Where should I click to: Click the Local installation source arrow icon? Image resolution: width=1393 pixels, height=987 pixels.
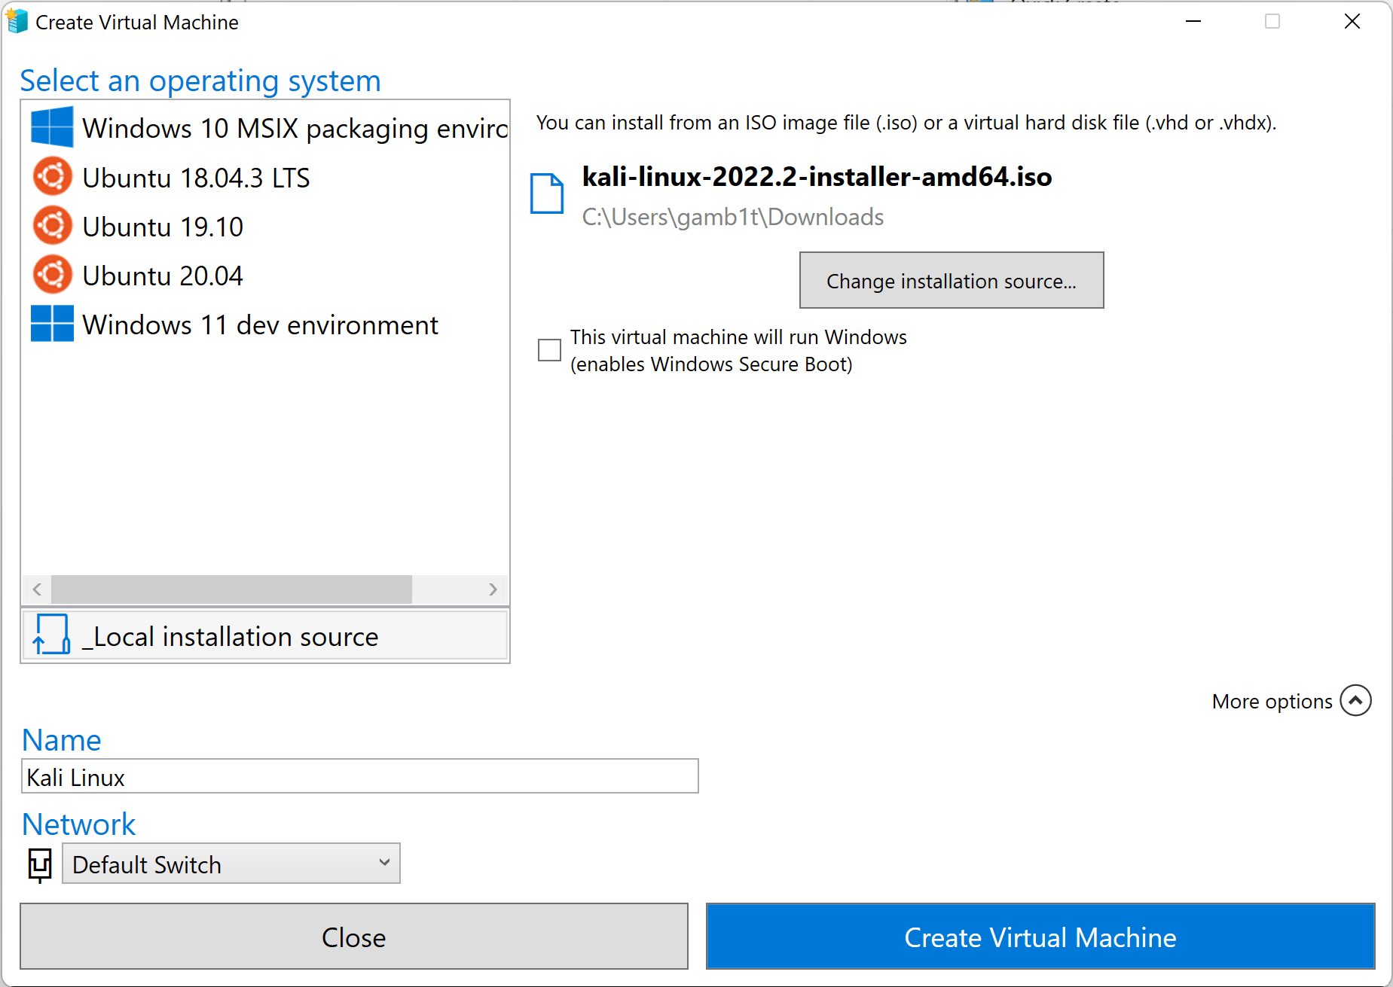tap(50, 635)
